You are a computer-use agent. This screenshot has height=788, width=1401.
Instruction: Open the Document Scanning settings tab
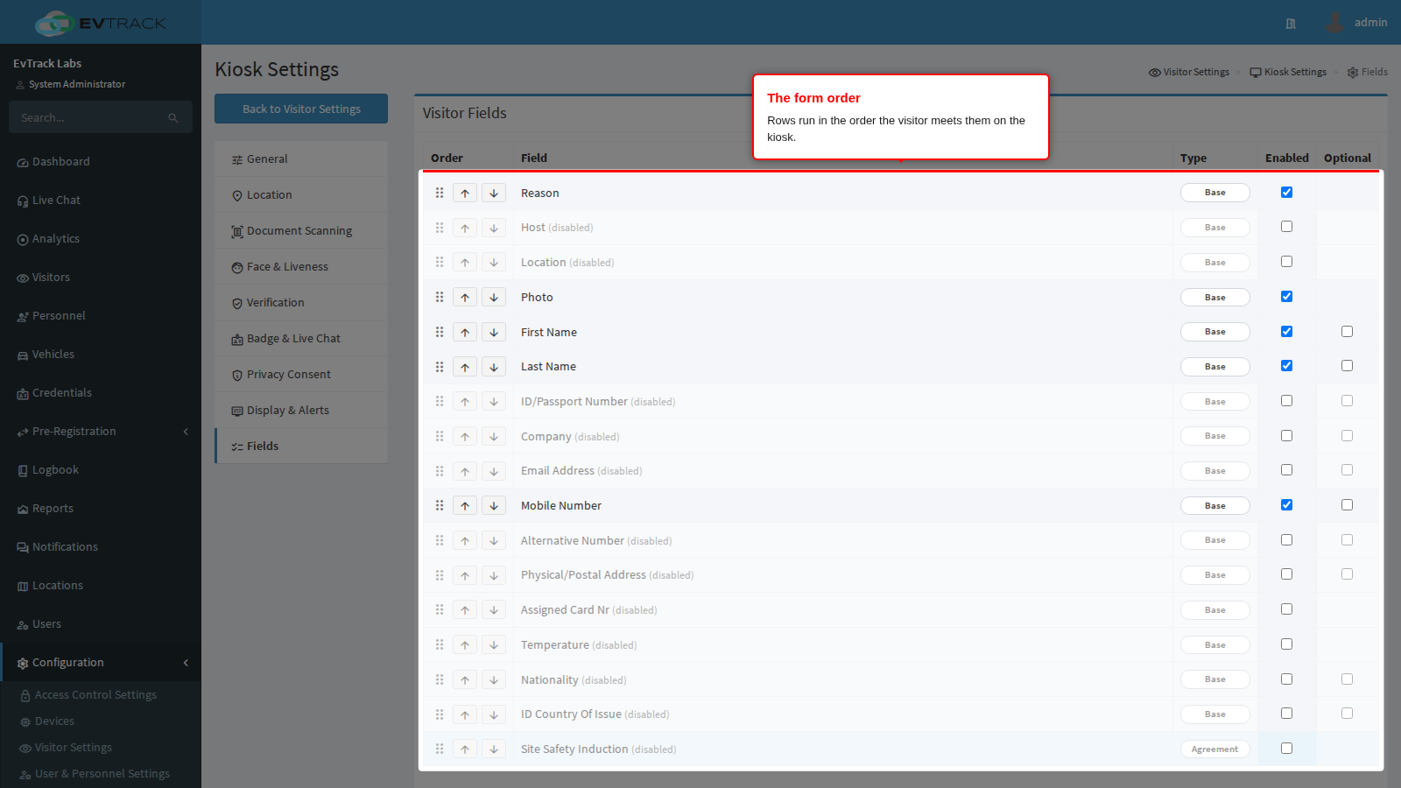click(x=301, y=231)
